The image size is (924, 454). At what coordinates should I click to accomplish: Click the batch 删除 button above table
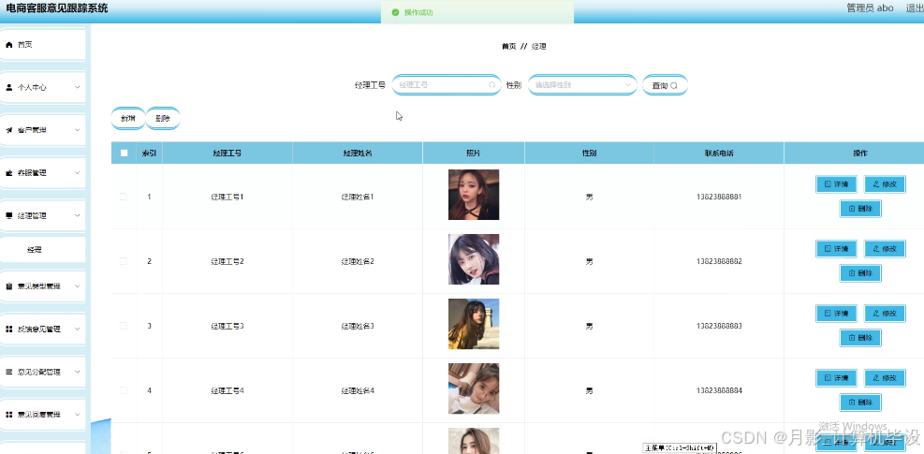click(x=163, y=119)
